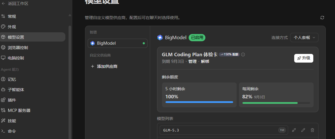Click the 升级 upgrade button

(x=303, y=58)
